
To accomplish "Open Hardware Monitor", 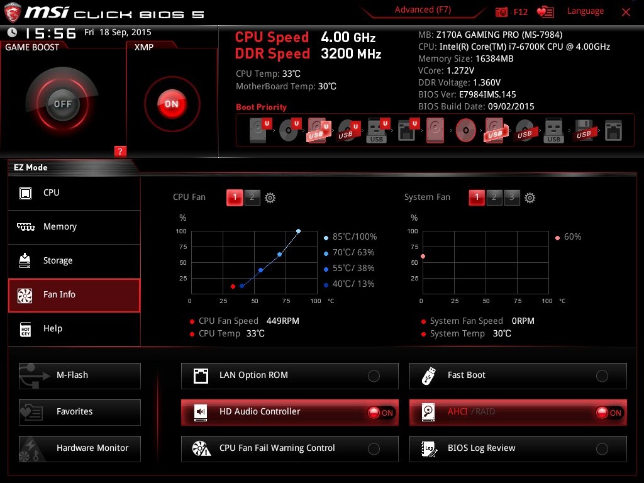I will 80,449.
